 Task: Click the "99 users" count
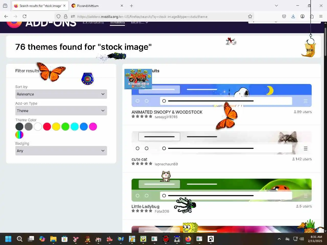pos(303,112)
